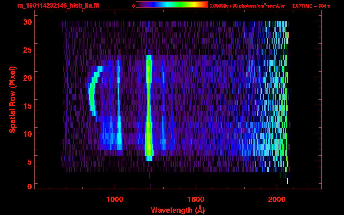Click the 0 minimum label of color bar
Image resolution: width=344 pixels, height=215 pixels.
pos(133,6)
